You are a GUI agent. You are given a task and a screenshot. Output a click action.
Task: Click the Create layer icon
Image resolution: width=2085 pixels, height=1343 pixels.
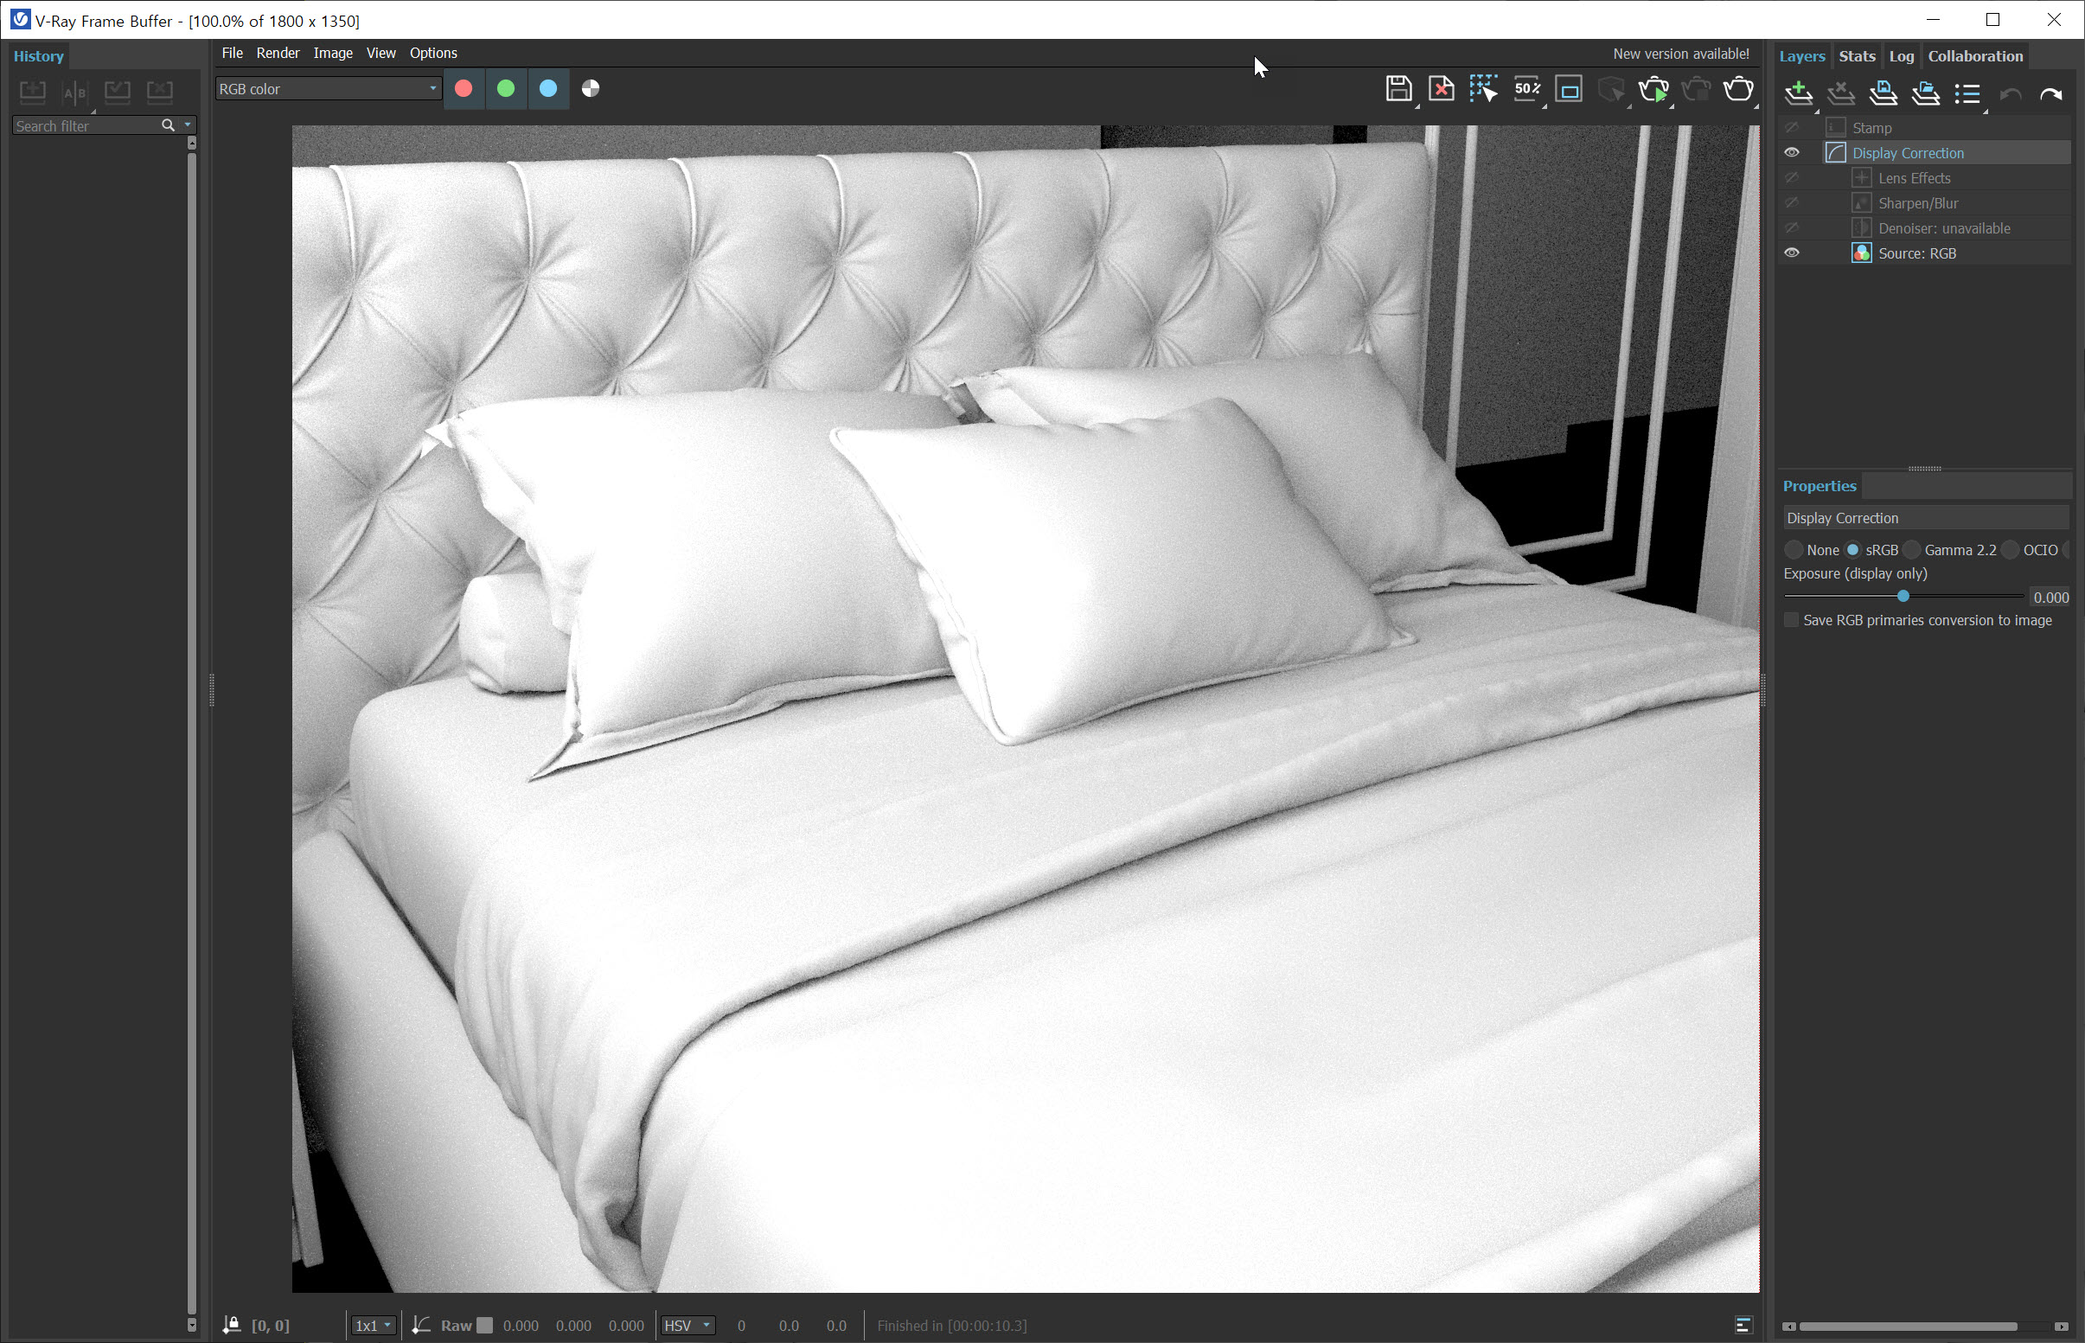tap(1798, 93)
